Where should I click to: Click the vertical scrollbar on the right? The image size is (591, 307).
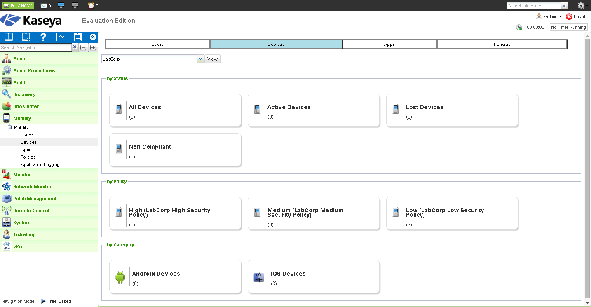tap(587, 165)
